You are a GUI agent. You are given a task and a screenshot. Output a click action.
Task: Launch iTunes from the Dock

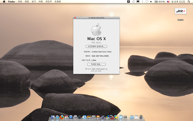pos(84,117)
